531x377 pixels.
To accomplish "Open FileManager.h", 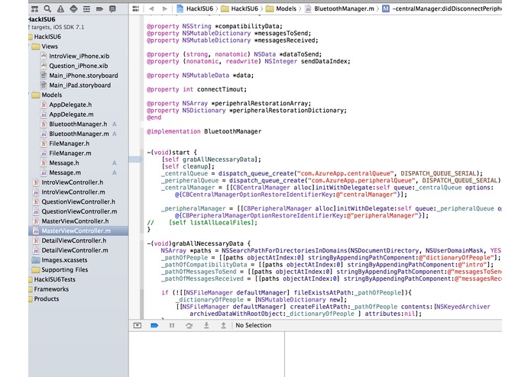I will (x=65, y=143).
